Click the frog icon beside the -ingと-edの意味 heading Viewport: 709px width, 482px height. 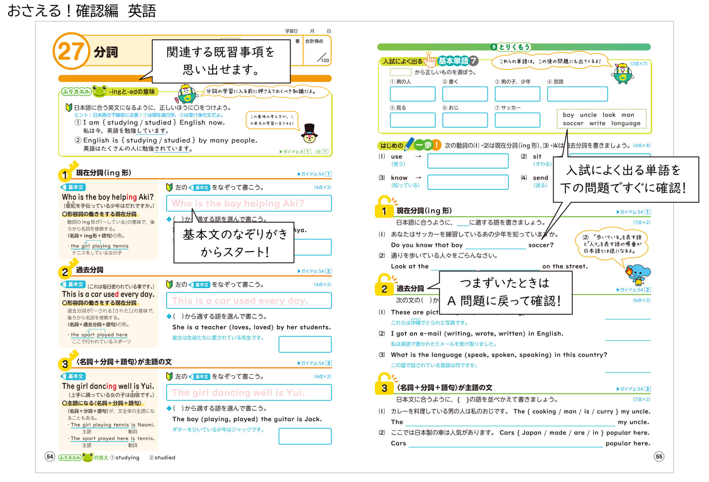(99, 91)
